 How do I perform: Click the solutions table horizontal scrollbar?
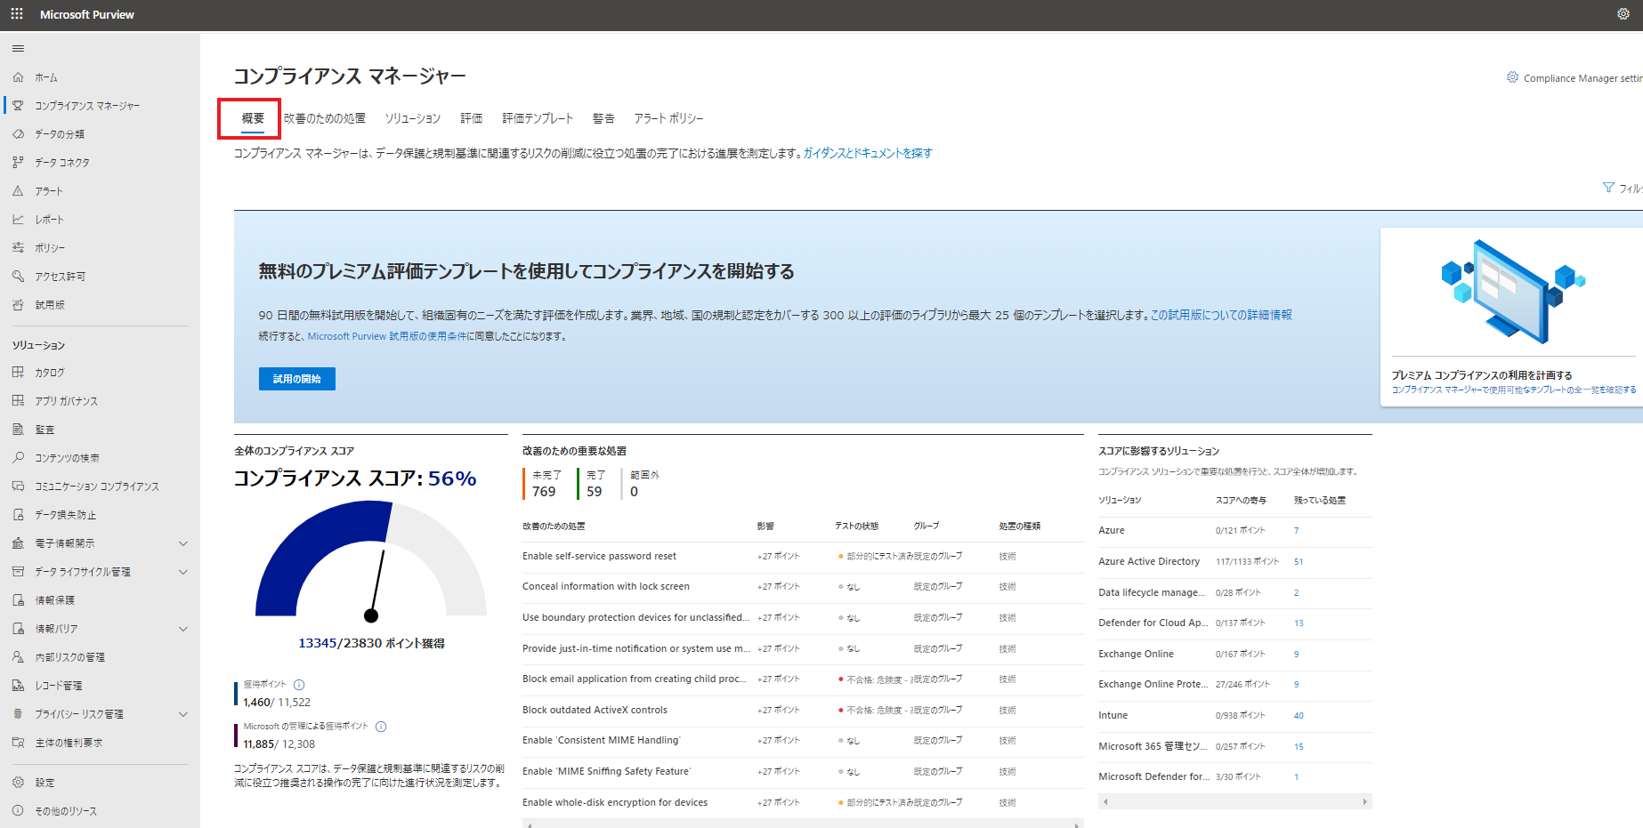coord(1235,802)
